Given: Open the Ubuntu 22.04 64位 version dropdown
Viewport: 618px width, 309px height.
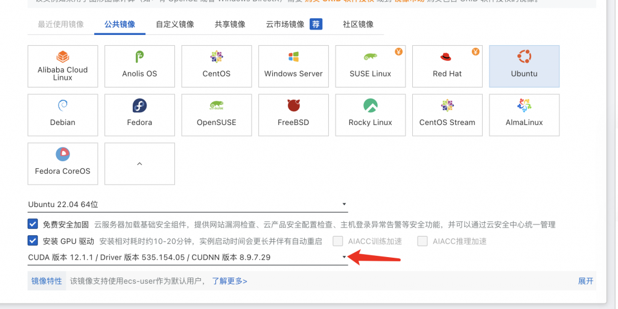Looking at the screenshot, I should click(x=188, y=204).
